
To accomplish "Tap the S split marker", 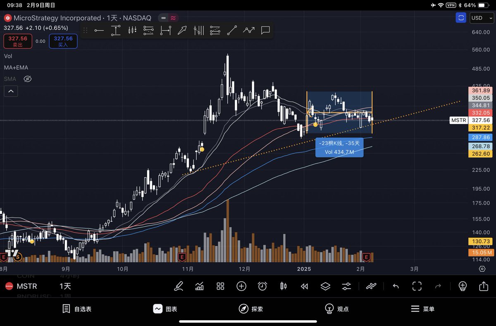I will pyautogui.click(x=17, y=257).
